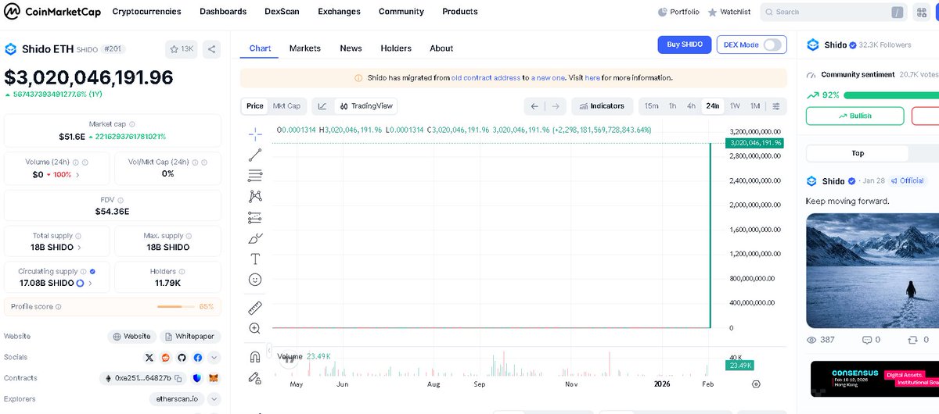Open the Exchanges menu

(339, 12)
